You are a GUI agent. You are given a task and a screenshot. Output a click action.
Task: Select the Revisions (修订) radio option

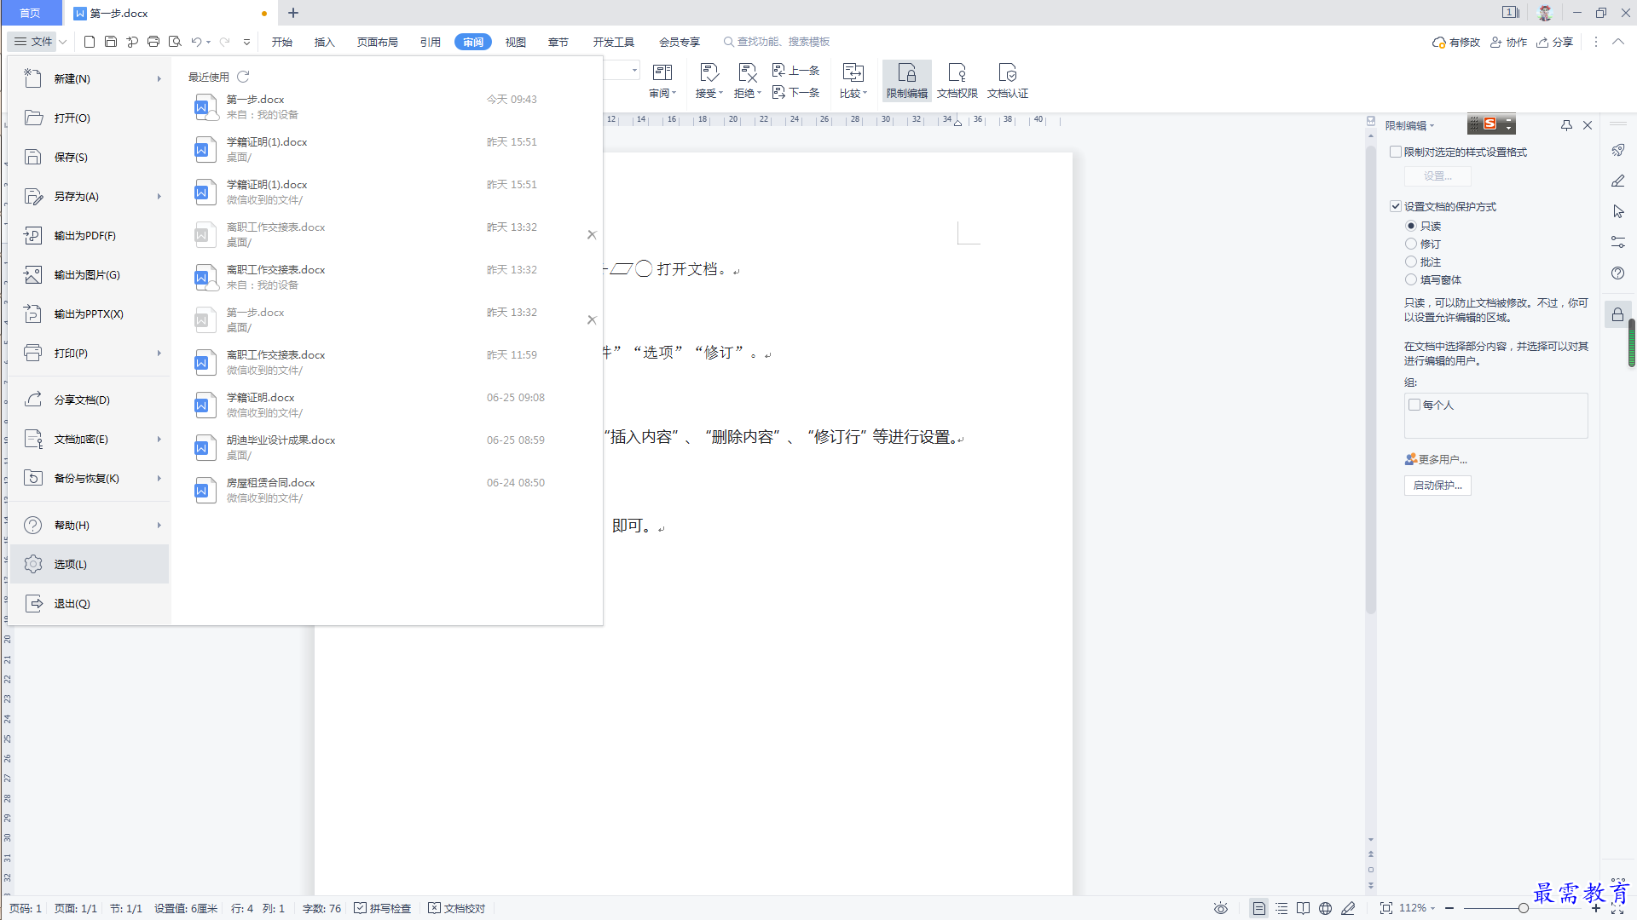point(1411,244)
